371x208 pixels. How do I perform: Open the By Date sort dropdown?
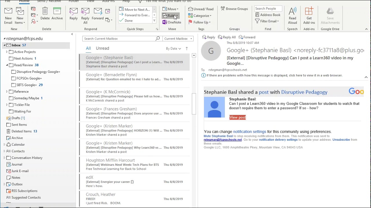173,49
